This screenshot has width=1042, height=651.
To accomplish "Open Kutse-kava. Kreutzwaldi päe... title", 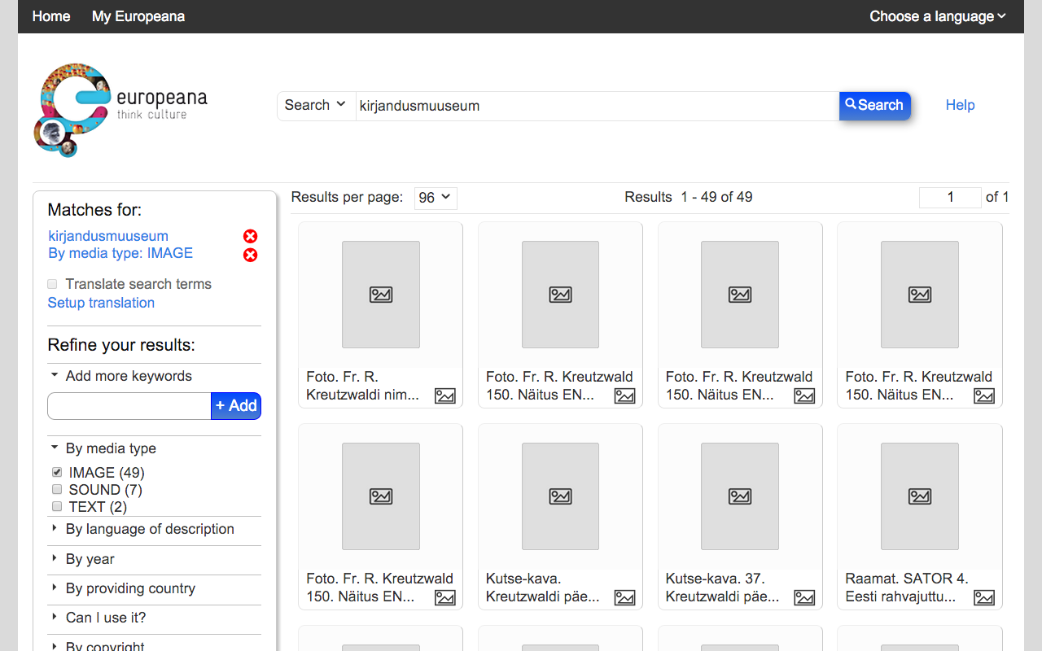I will 543,588.
